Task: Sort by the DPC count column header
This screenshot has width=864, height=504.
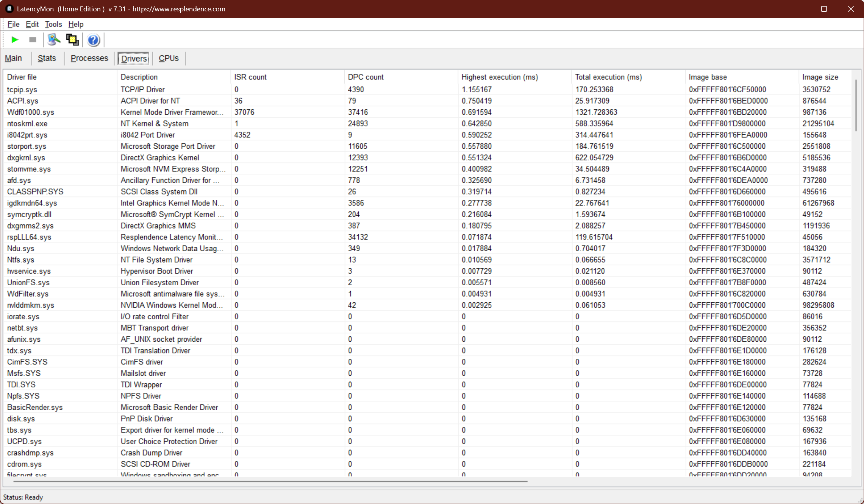Action: tap(366, 77)
